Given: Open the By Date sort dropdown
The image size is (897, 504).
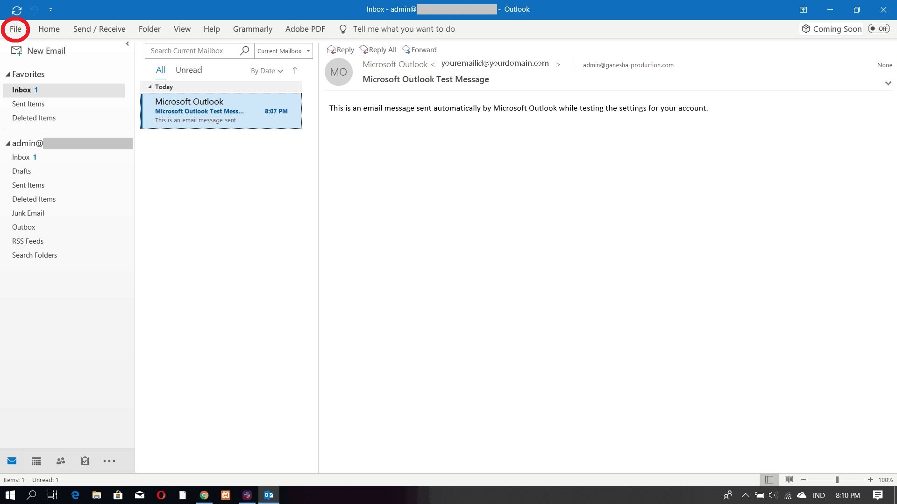Looking at the screenshot, I should click(x=267, y=71).
